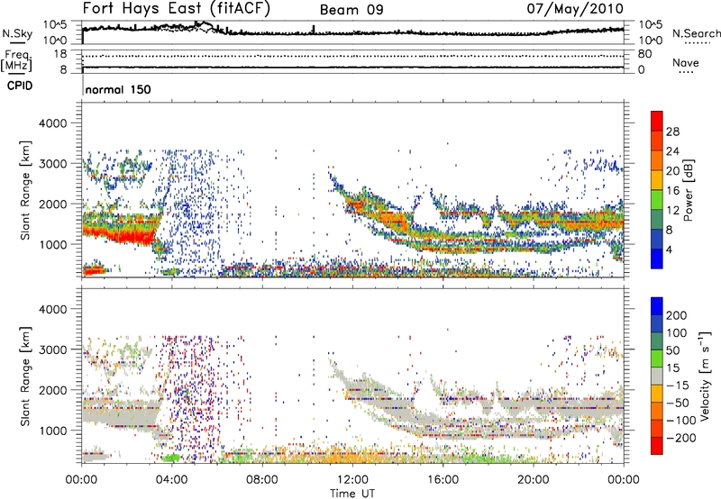
Task: Click the velocity panel 'Slant Range [km]' label
Action: (25, 377)
